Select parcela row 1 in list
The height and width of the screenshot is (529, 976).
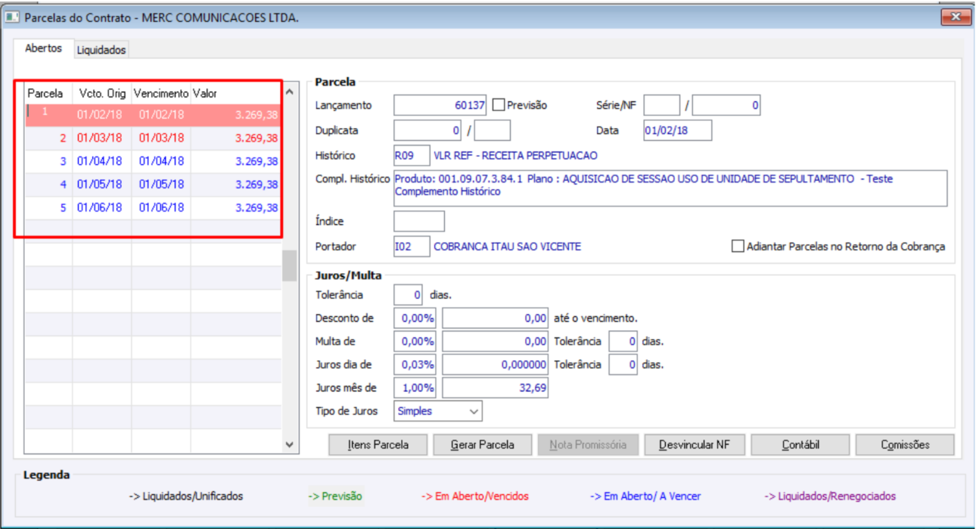(153, 114)
